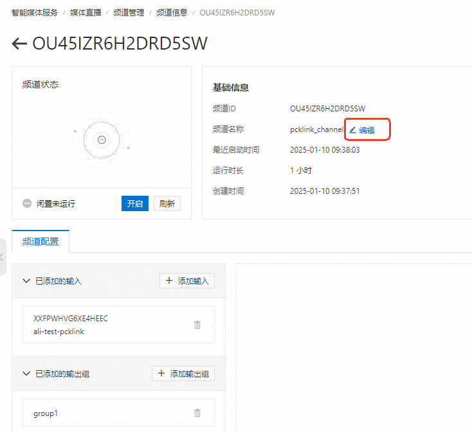Delete input ali-test-pcklink with trash icon
Viewport: 472px width, 432px height.
point(197,324)
